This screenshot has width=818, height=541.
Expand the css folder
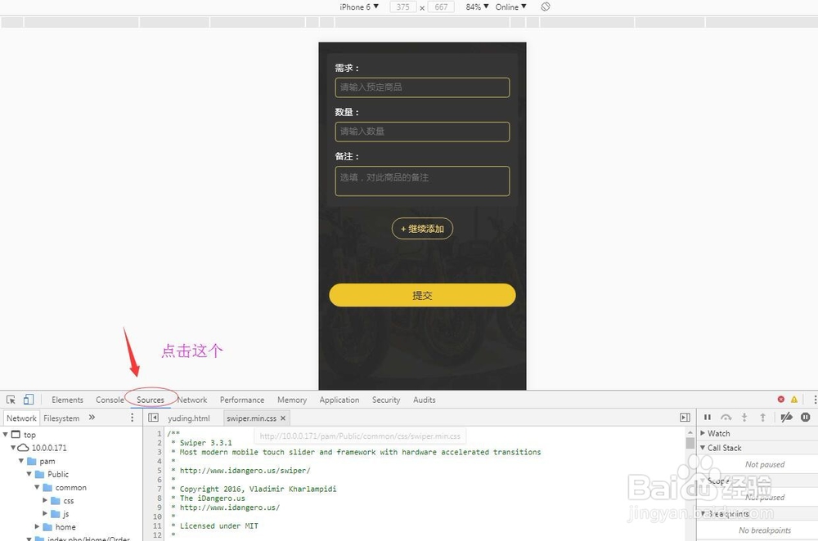[x=45, y=500]
